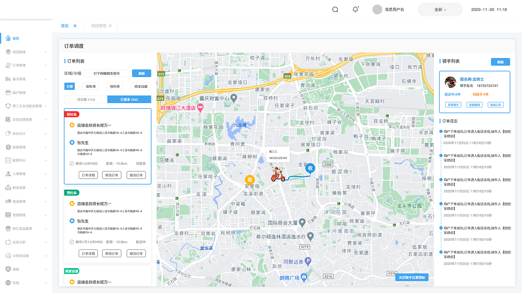Click the rider profile photo thumbnail
This screenshot has width=522, height=293.
(x=450, y=82)
